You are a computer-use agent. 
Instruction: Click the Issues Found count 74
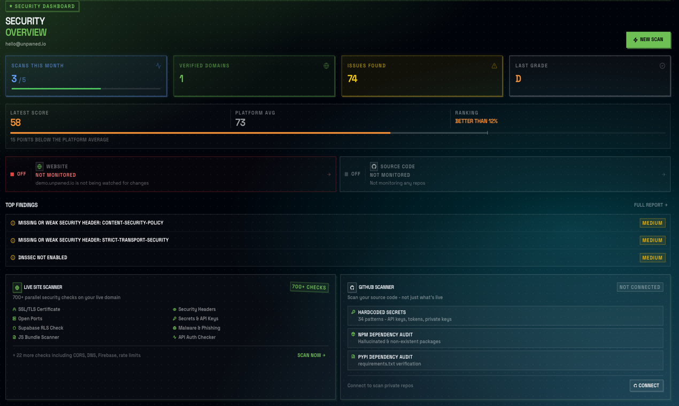(352, 79)
